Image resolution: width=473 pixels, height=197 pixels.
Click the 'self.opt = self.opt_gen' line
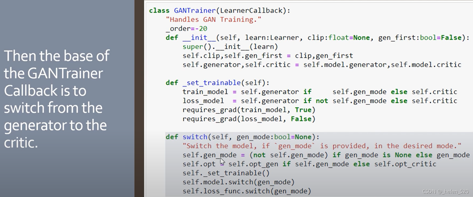[x=309, y=164]
